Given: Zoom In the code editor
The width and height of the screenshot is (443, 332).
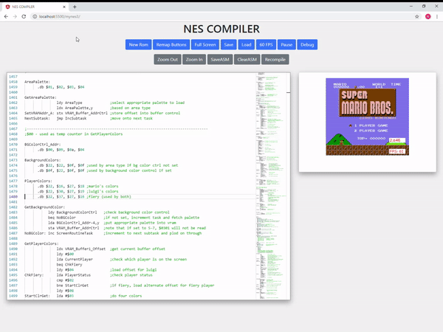Looking at the screenshot, I should tap(194, 60).
